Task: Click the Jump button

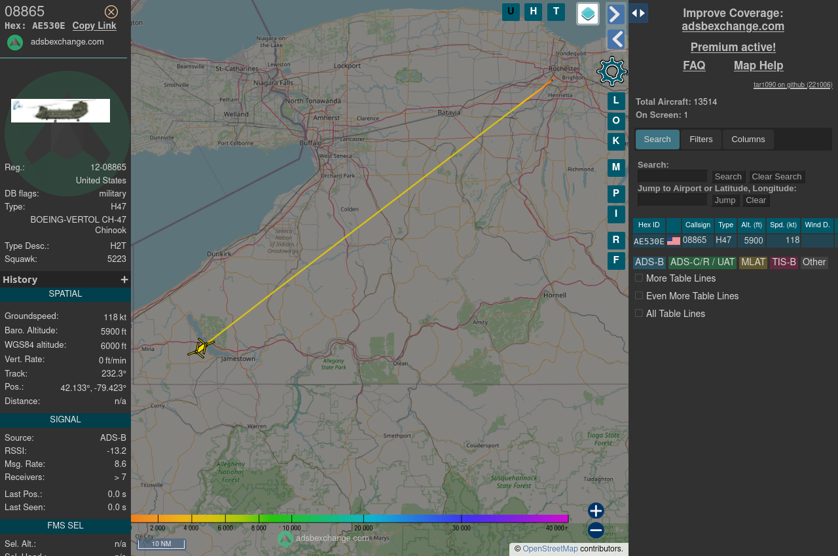Action: [725, 200]
